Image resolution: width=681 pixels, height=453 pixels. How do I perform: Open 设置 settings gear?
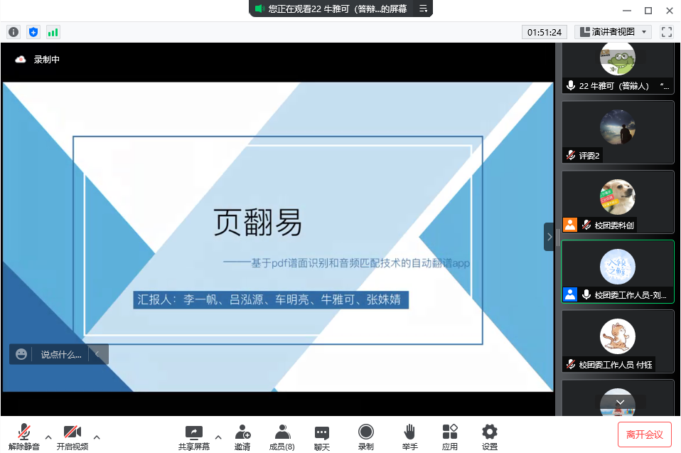pos(490,437)
